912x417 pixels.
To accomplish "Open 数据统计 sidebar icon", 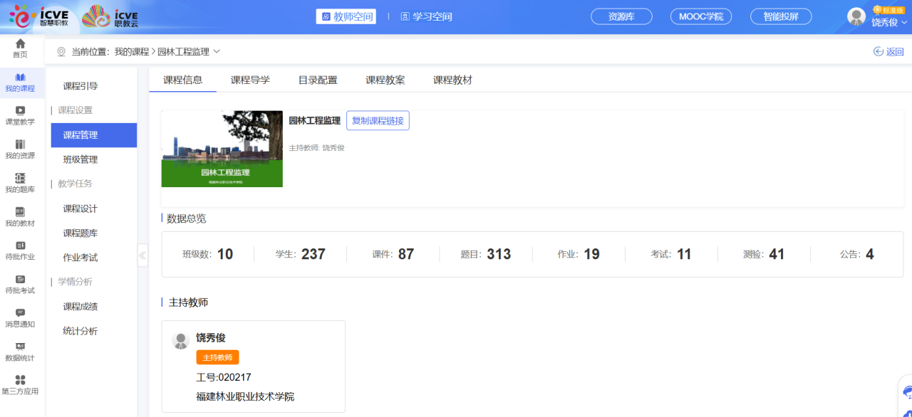I will coord(20,347).
